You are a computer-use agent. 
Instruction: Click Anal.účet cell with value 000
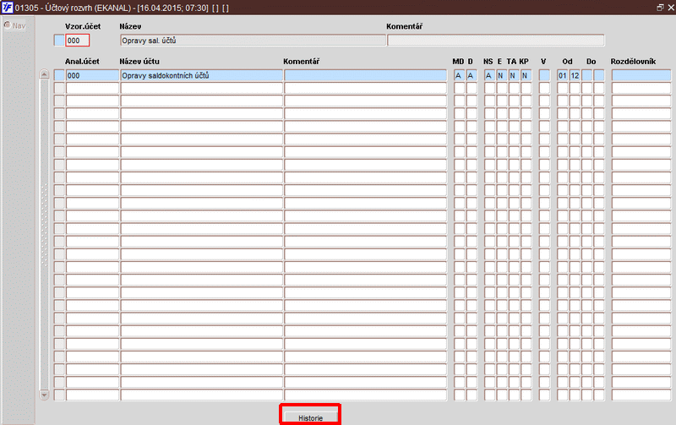92,75
